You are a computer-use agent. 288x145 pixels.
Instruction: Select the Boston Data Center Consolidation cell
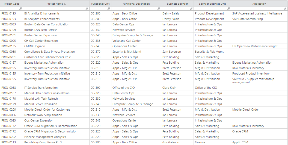point(56,24)
